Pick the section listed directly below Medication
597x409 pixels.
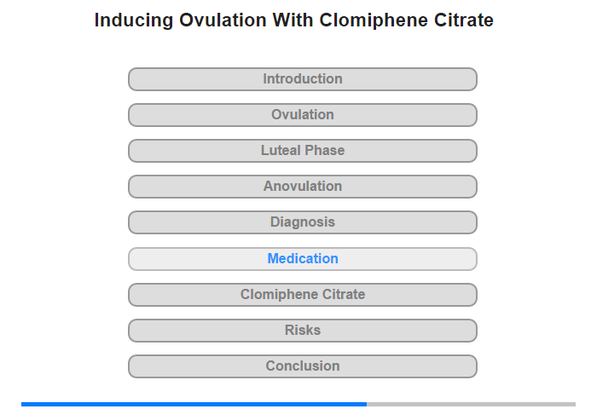[303, 295]
